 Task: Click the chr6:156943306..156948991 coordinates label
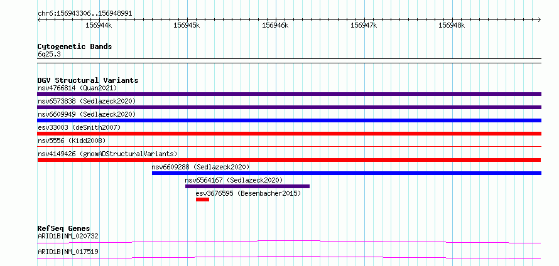pos(85,13)
